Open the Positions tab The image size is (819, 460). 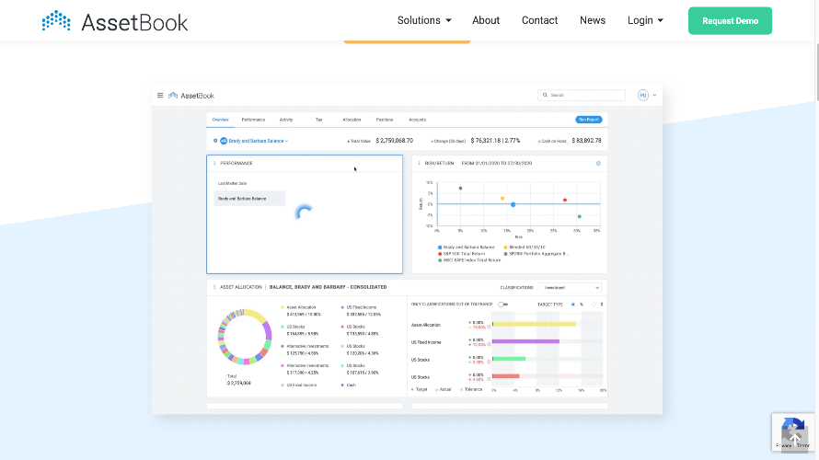[385, 120]
